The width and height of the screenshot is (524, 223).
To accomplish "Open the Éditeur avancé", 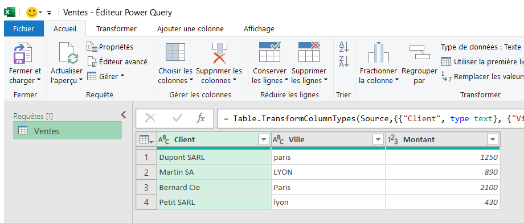I will pos(117,62).
